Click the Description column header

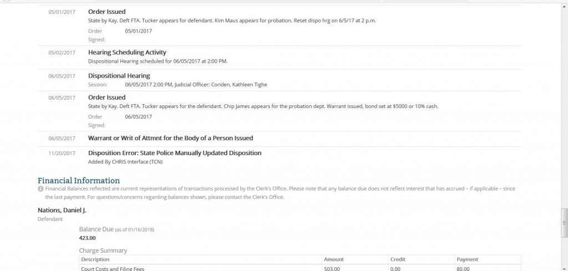95,259
